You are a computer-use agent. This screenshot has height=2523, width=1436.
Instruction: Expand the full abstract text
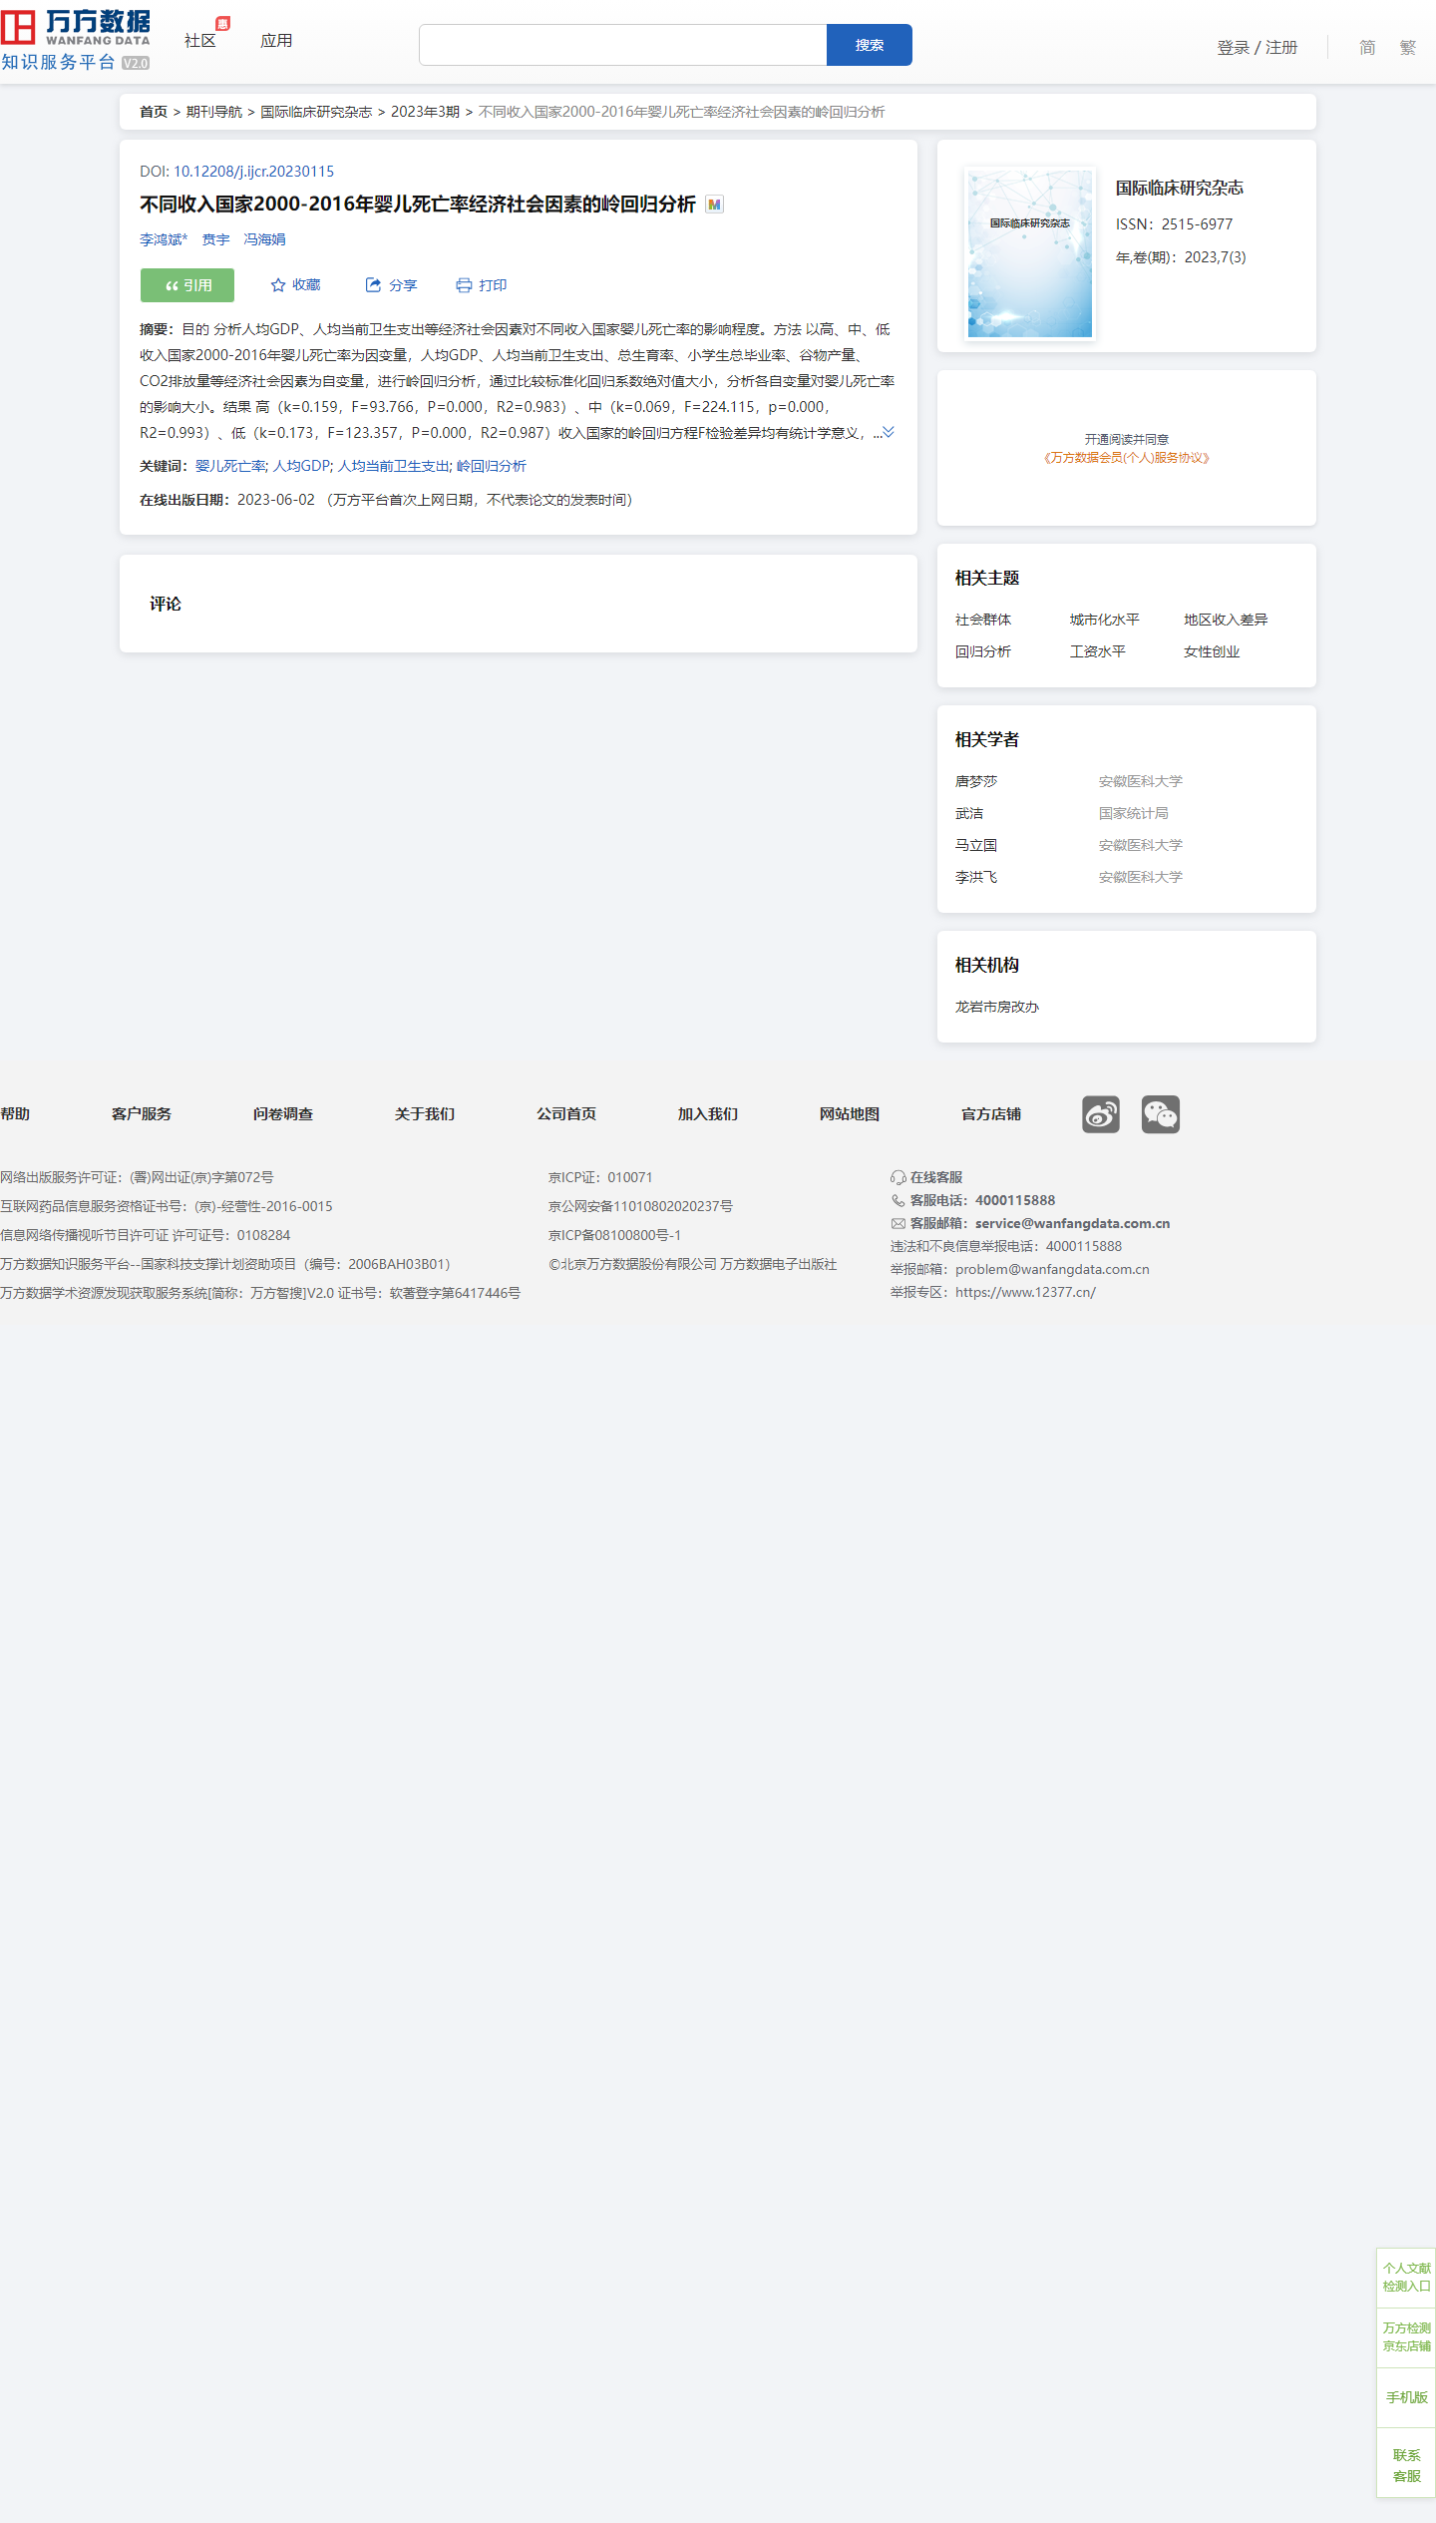click(888, 432)
